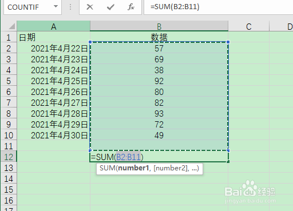Screen dimensions: 293x211
Task: Cancel formula entry with the X icon
Action: coord(90,7)
